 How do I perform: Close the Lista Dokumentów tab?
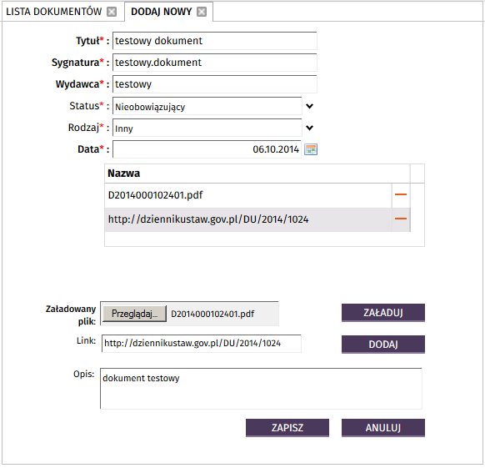[x=112, y=12]
